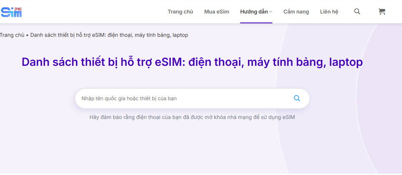Open the Cẩm nang menu item
Viewport: 402px width, 175px height.
click(x=296, y=12)
